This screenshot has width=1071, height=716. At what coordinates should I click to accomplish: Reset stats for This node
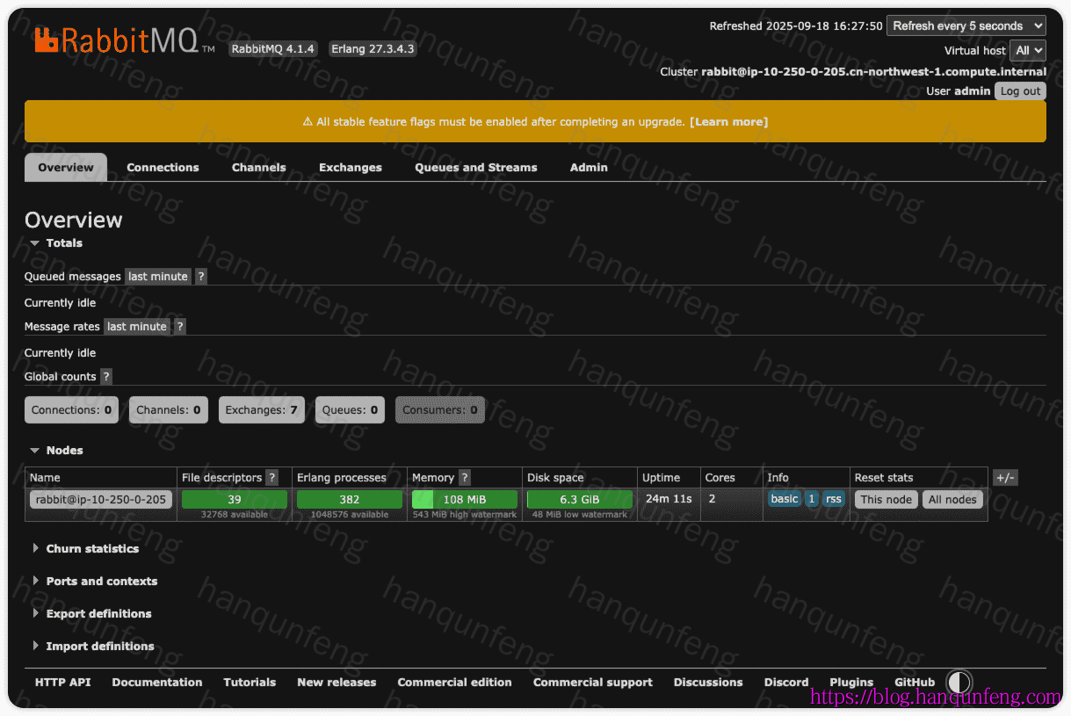886,499
